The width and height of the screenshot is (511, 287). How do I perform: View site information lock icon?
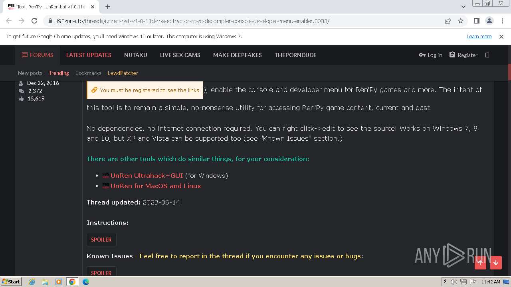tap(50, 21)
